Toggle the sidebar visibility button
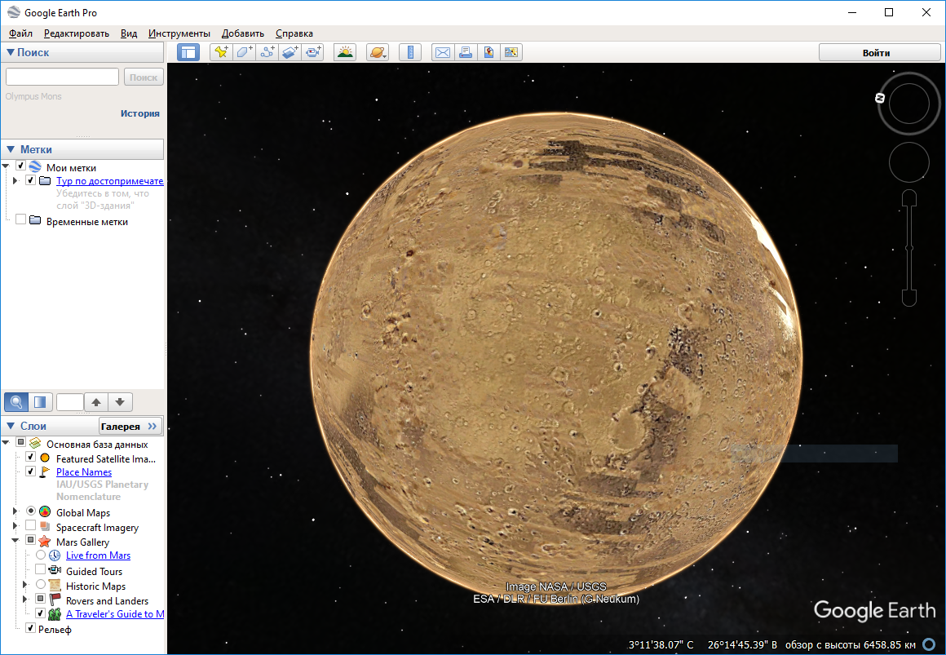 pyautogui.click(x=188, y=52)
